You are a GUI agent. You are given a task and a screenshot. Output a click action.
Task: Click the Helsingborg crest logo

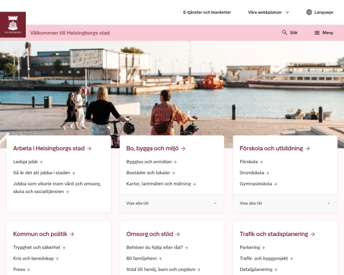13,25
